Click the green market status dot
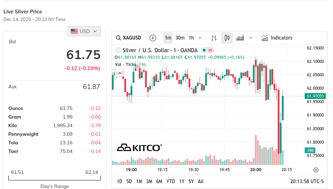Viewport: 333px width, 189px height. coord(204,50)
